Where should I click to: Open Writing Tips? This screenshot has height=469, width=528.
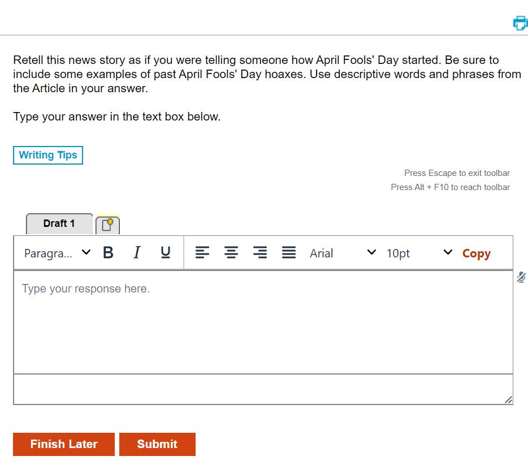[x=48, y=156]
